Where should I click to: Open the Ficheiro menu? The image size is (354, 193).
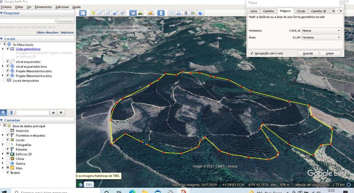coord(6,7)
